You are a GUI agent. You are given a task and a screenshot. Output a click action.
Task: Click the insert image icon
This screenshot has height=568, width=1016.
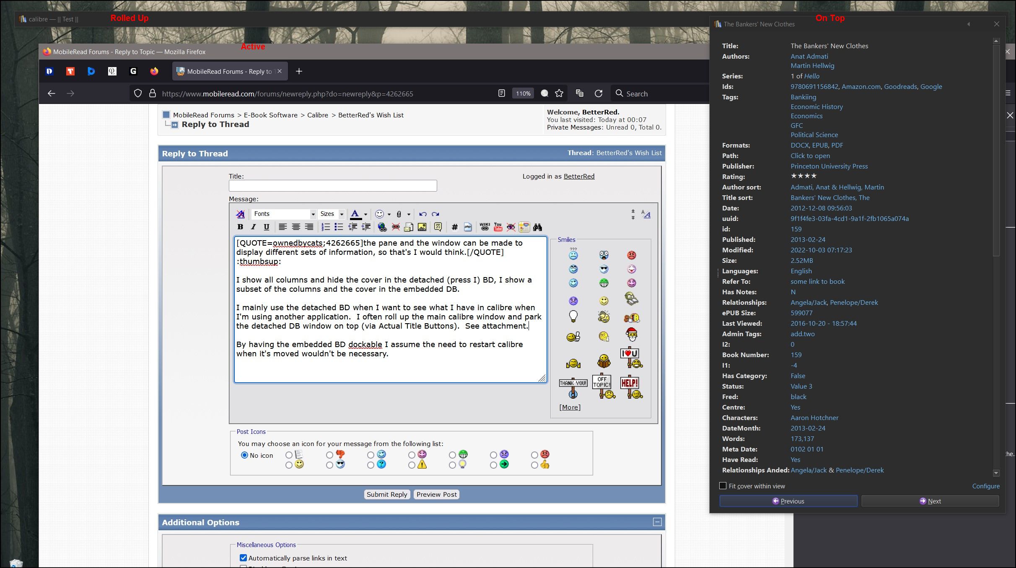pos(422,227)
